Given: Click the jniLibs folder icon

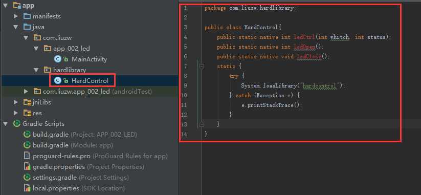Looking at the screenshot, I should click(x=27, y=102).
